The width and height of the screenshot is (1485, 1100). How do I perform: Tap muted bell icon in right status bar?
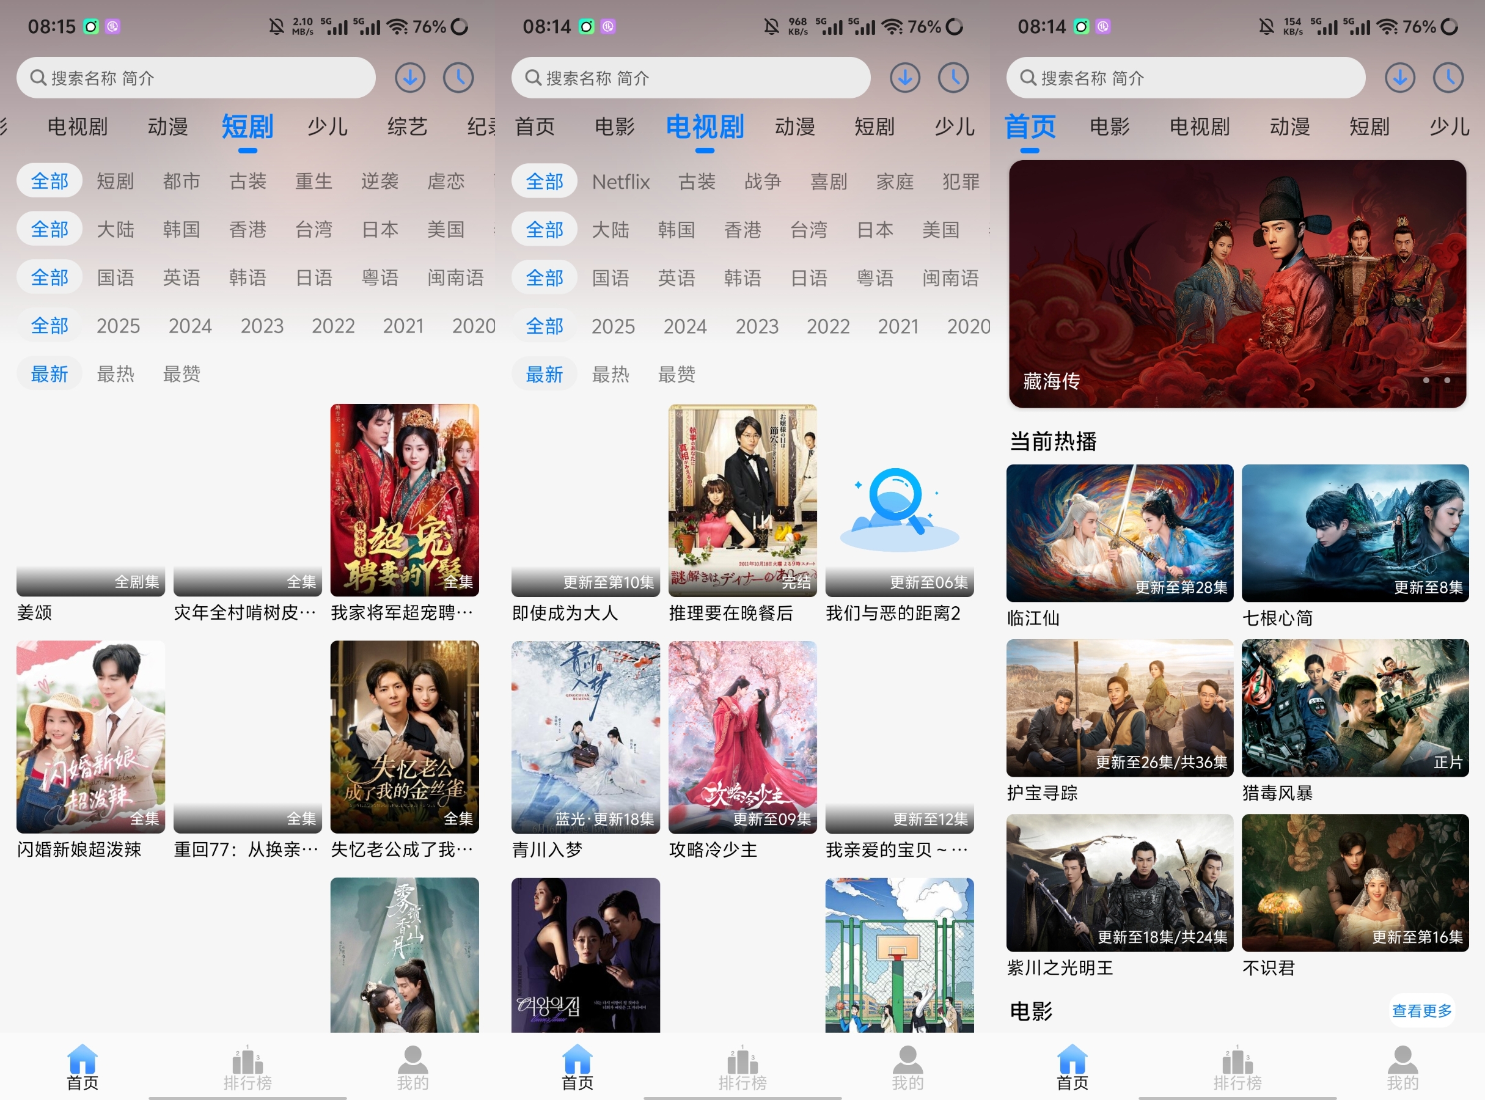tap(1267, 27)
